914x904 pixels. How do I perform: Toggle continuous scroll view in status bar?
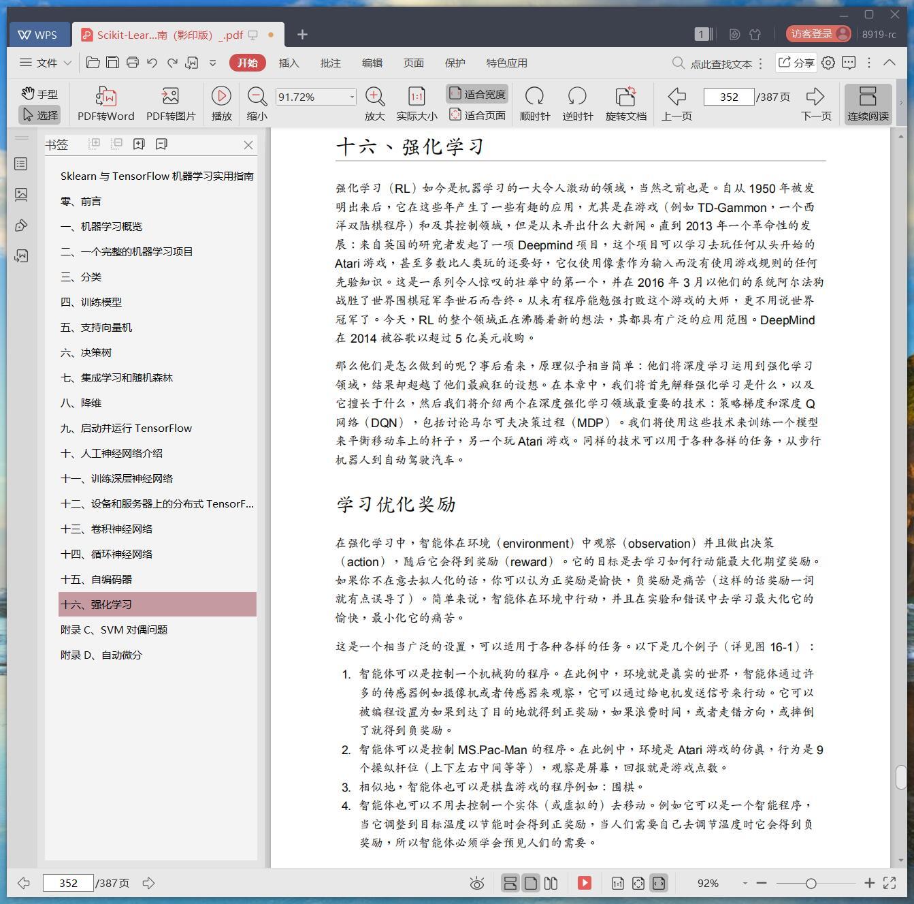[x=510, y=883]
